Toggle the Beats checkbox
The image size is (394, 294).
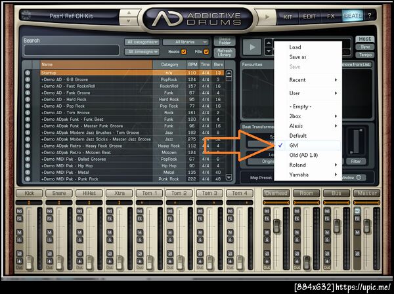coord(184,52)
